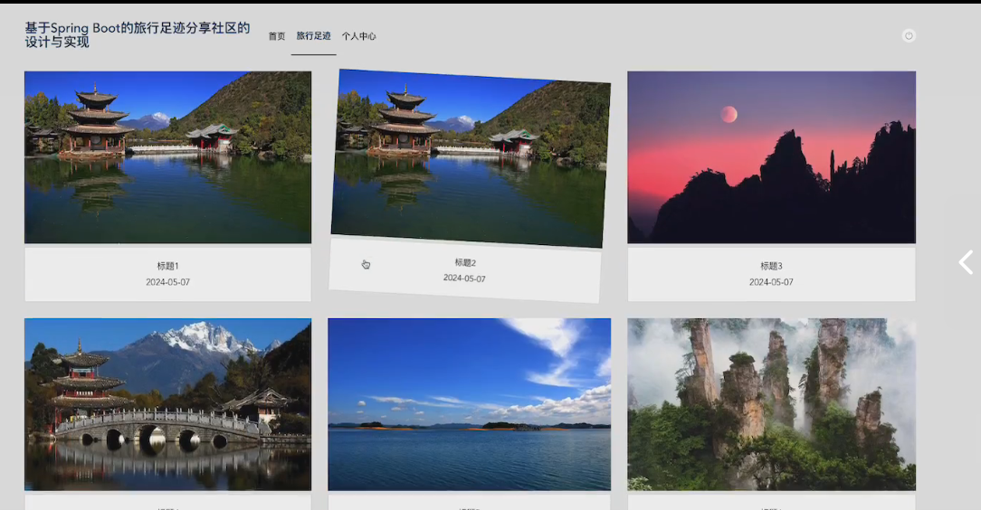The image size is (981, 510).
Task: Open the 标题1 pagoda lake photo
Action: (x=167, y=156)
